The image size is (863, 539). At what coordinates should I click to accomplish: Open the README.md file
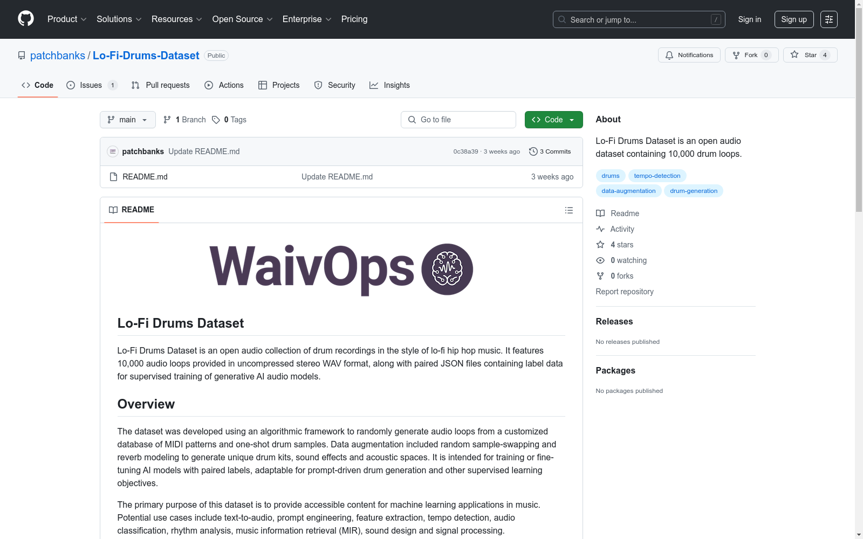pyautogui.click(x=145, y=177)
